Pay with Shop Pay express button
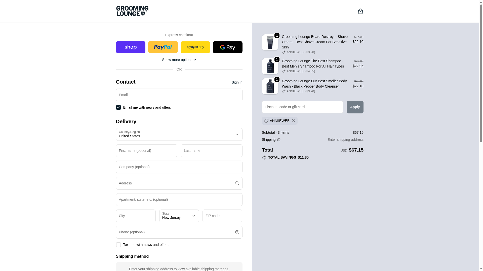The height and width of the screenshot is (271, 483). click(x=131, y=47)
